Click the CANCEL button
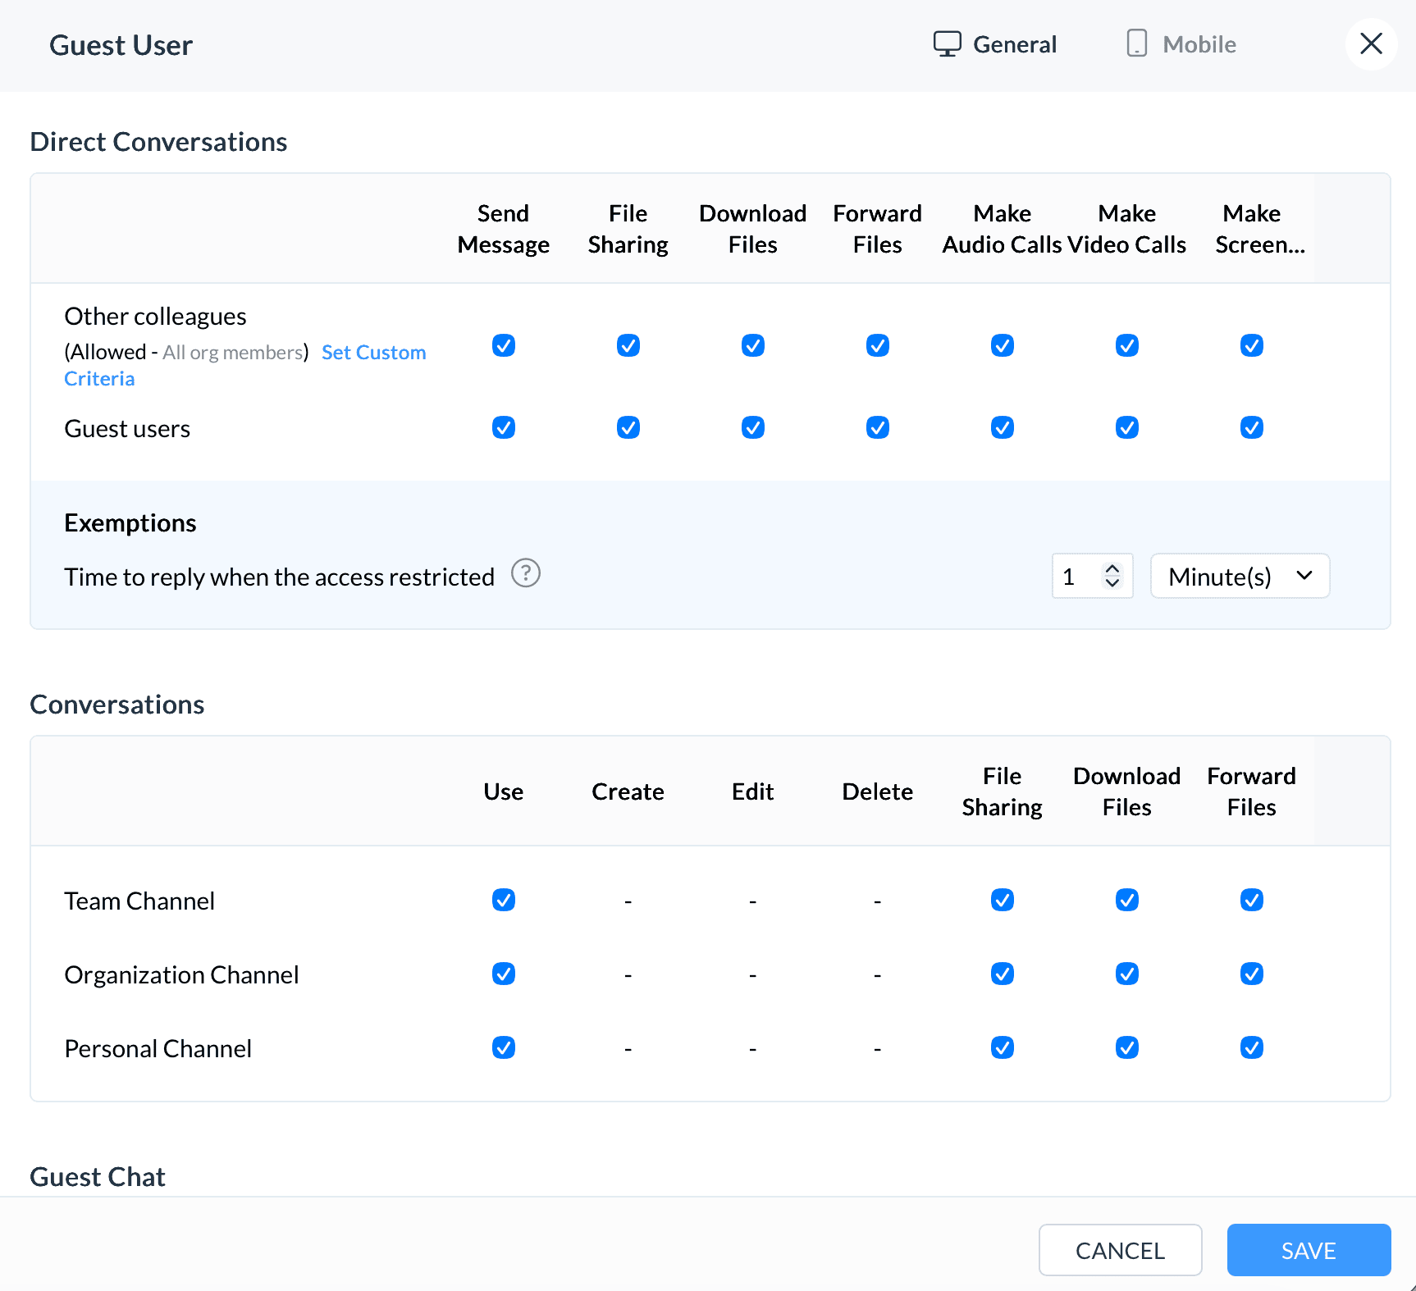The image size is (1416, 1291). point(1121,1250)
